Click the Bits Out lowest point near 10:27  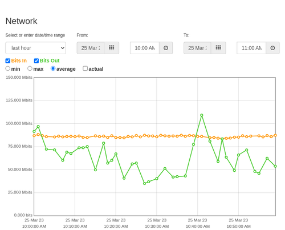pyautogui.click(x=145, y=183)
